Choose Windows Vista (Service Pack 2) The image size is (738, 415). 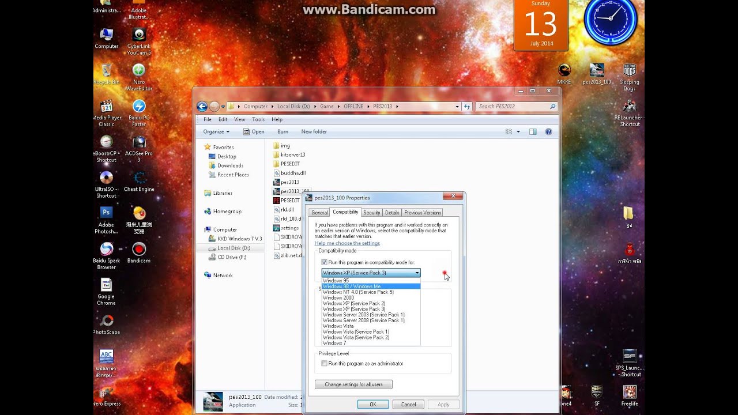click(x=371, y=337)
